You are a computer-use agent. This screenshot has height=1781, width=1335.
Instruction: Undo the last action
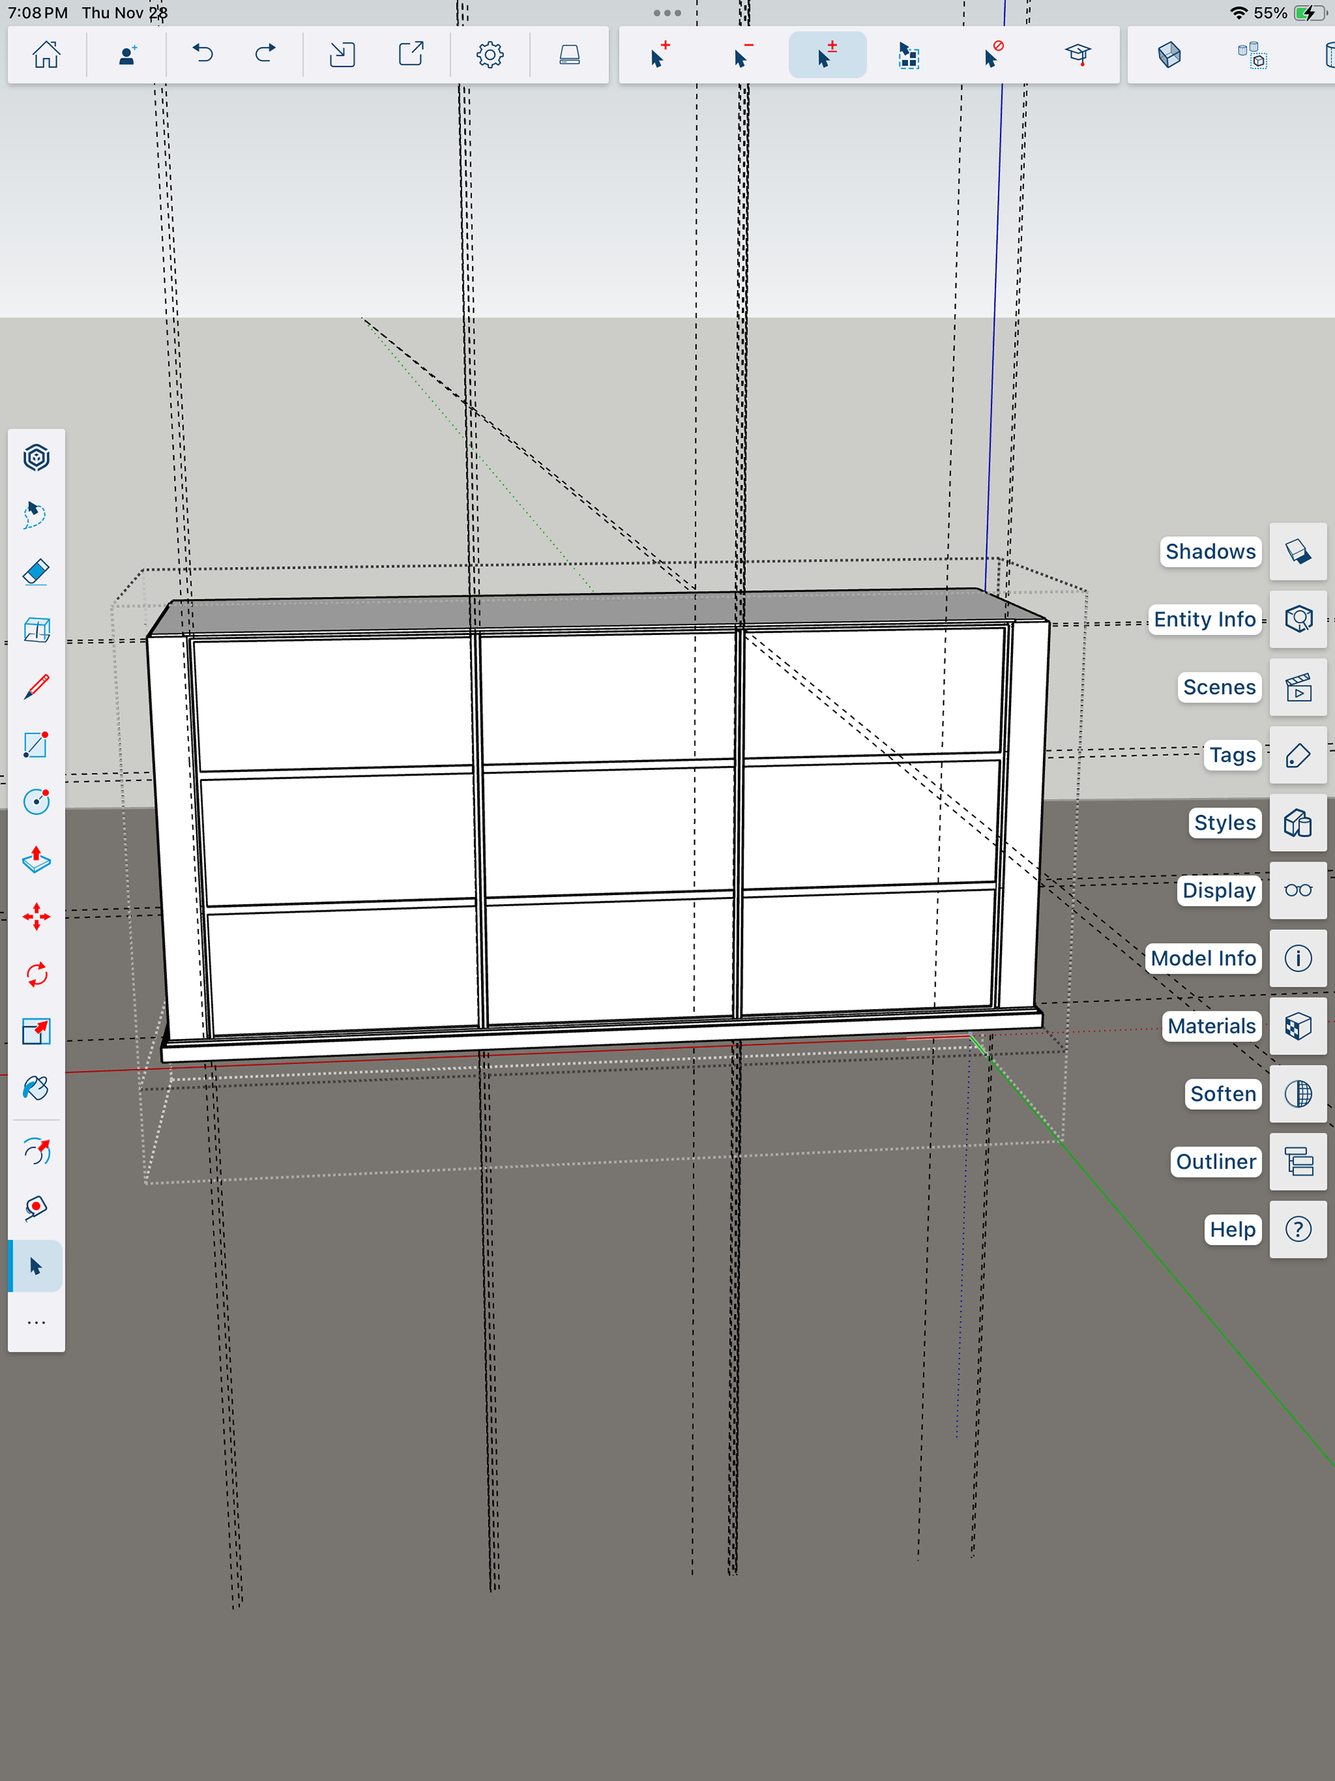pyautogui.click(x=203, y=55)
